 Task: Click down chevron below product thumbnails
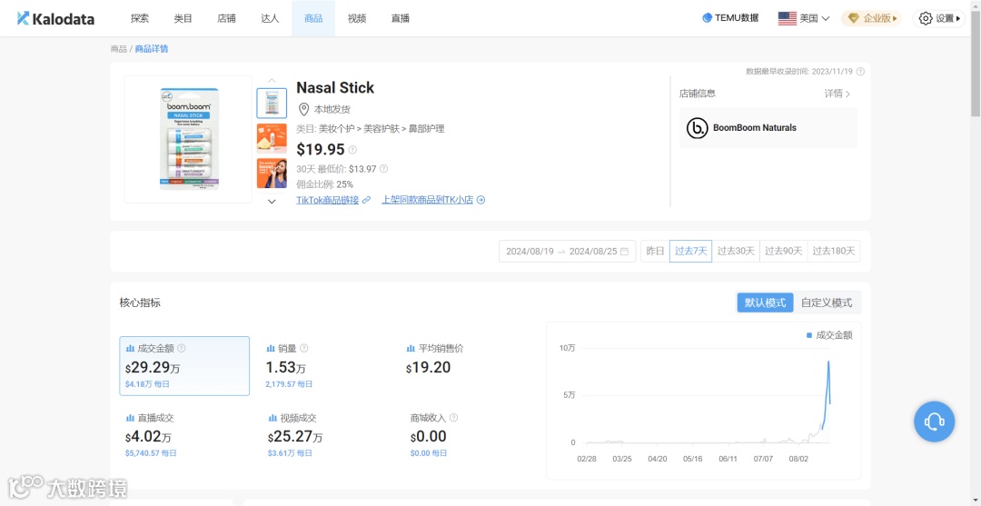click(272, 202)
